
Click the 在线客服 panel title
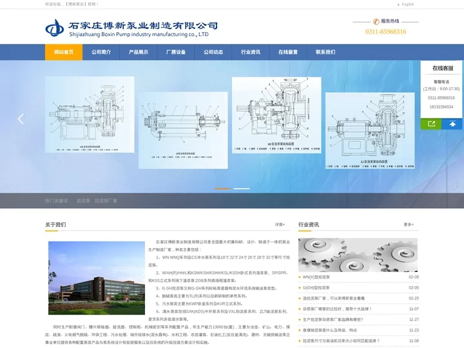click(443, 68)
